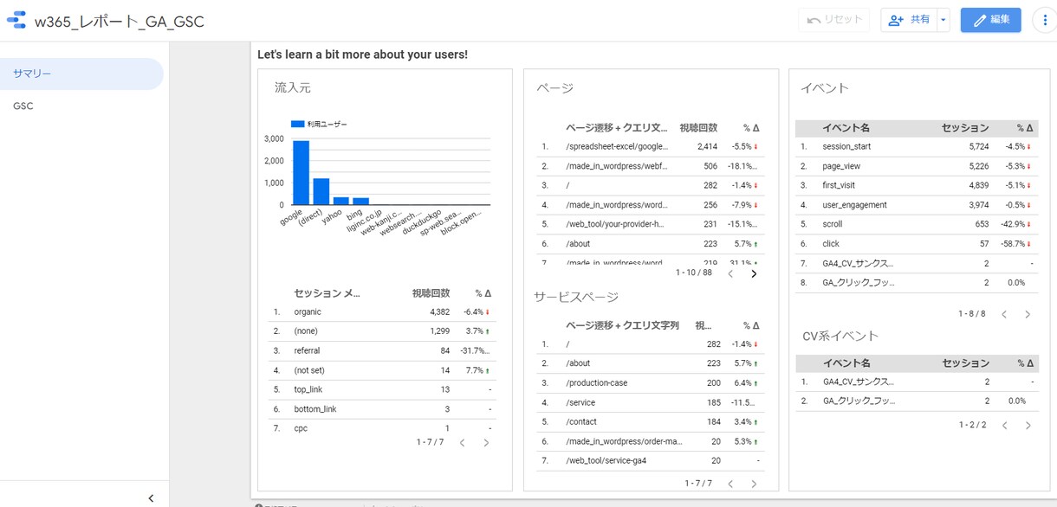Go to next page in CV系イベント table
1057x507 pixels.
pos(1028,426)
